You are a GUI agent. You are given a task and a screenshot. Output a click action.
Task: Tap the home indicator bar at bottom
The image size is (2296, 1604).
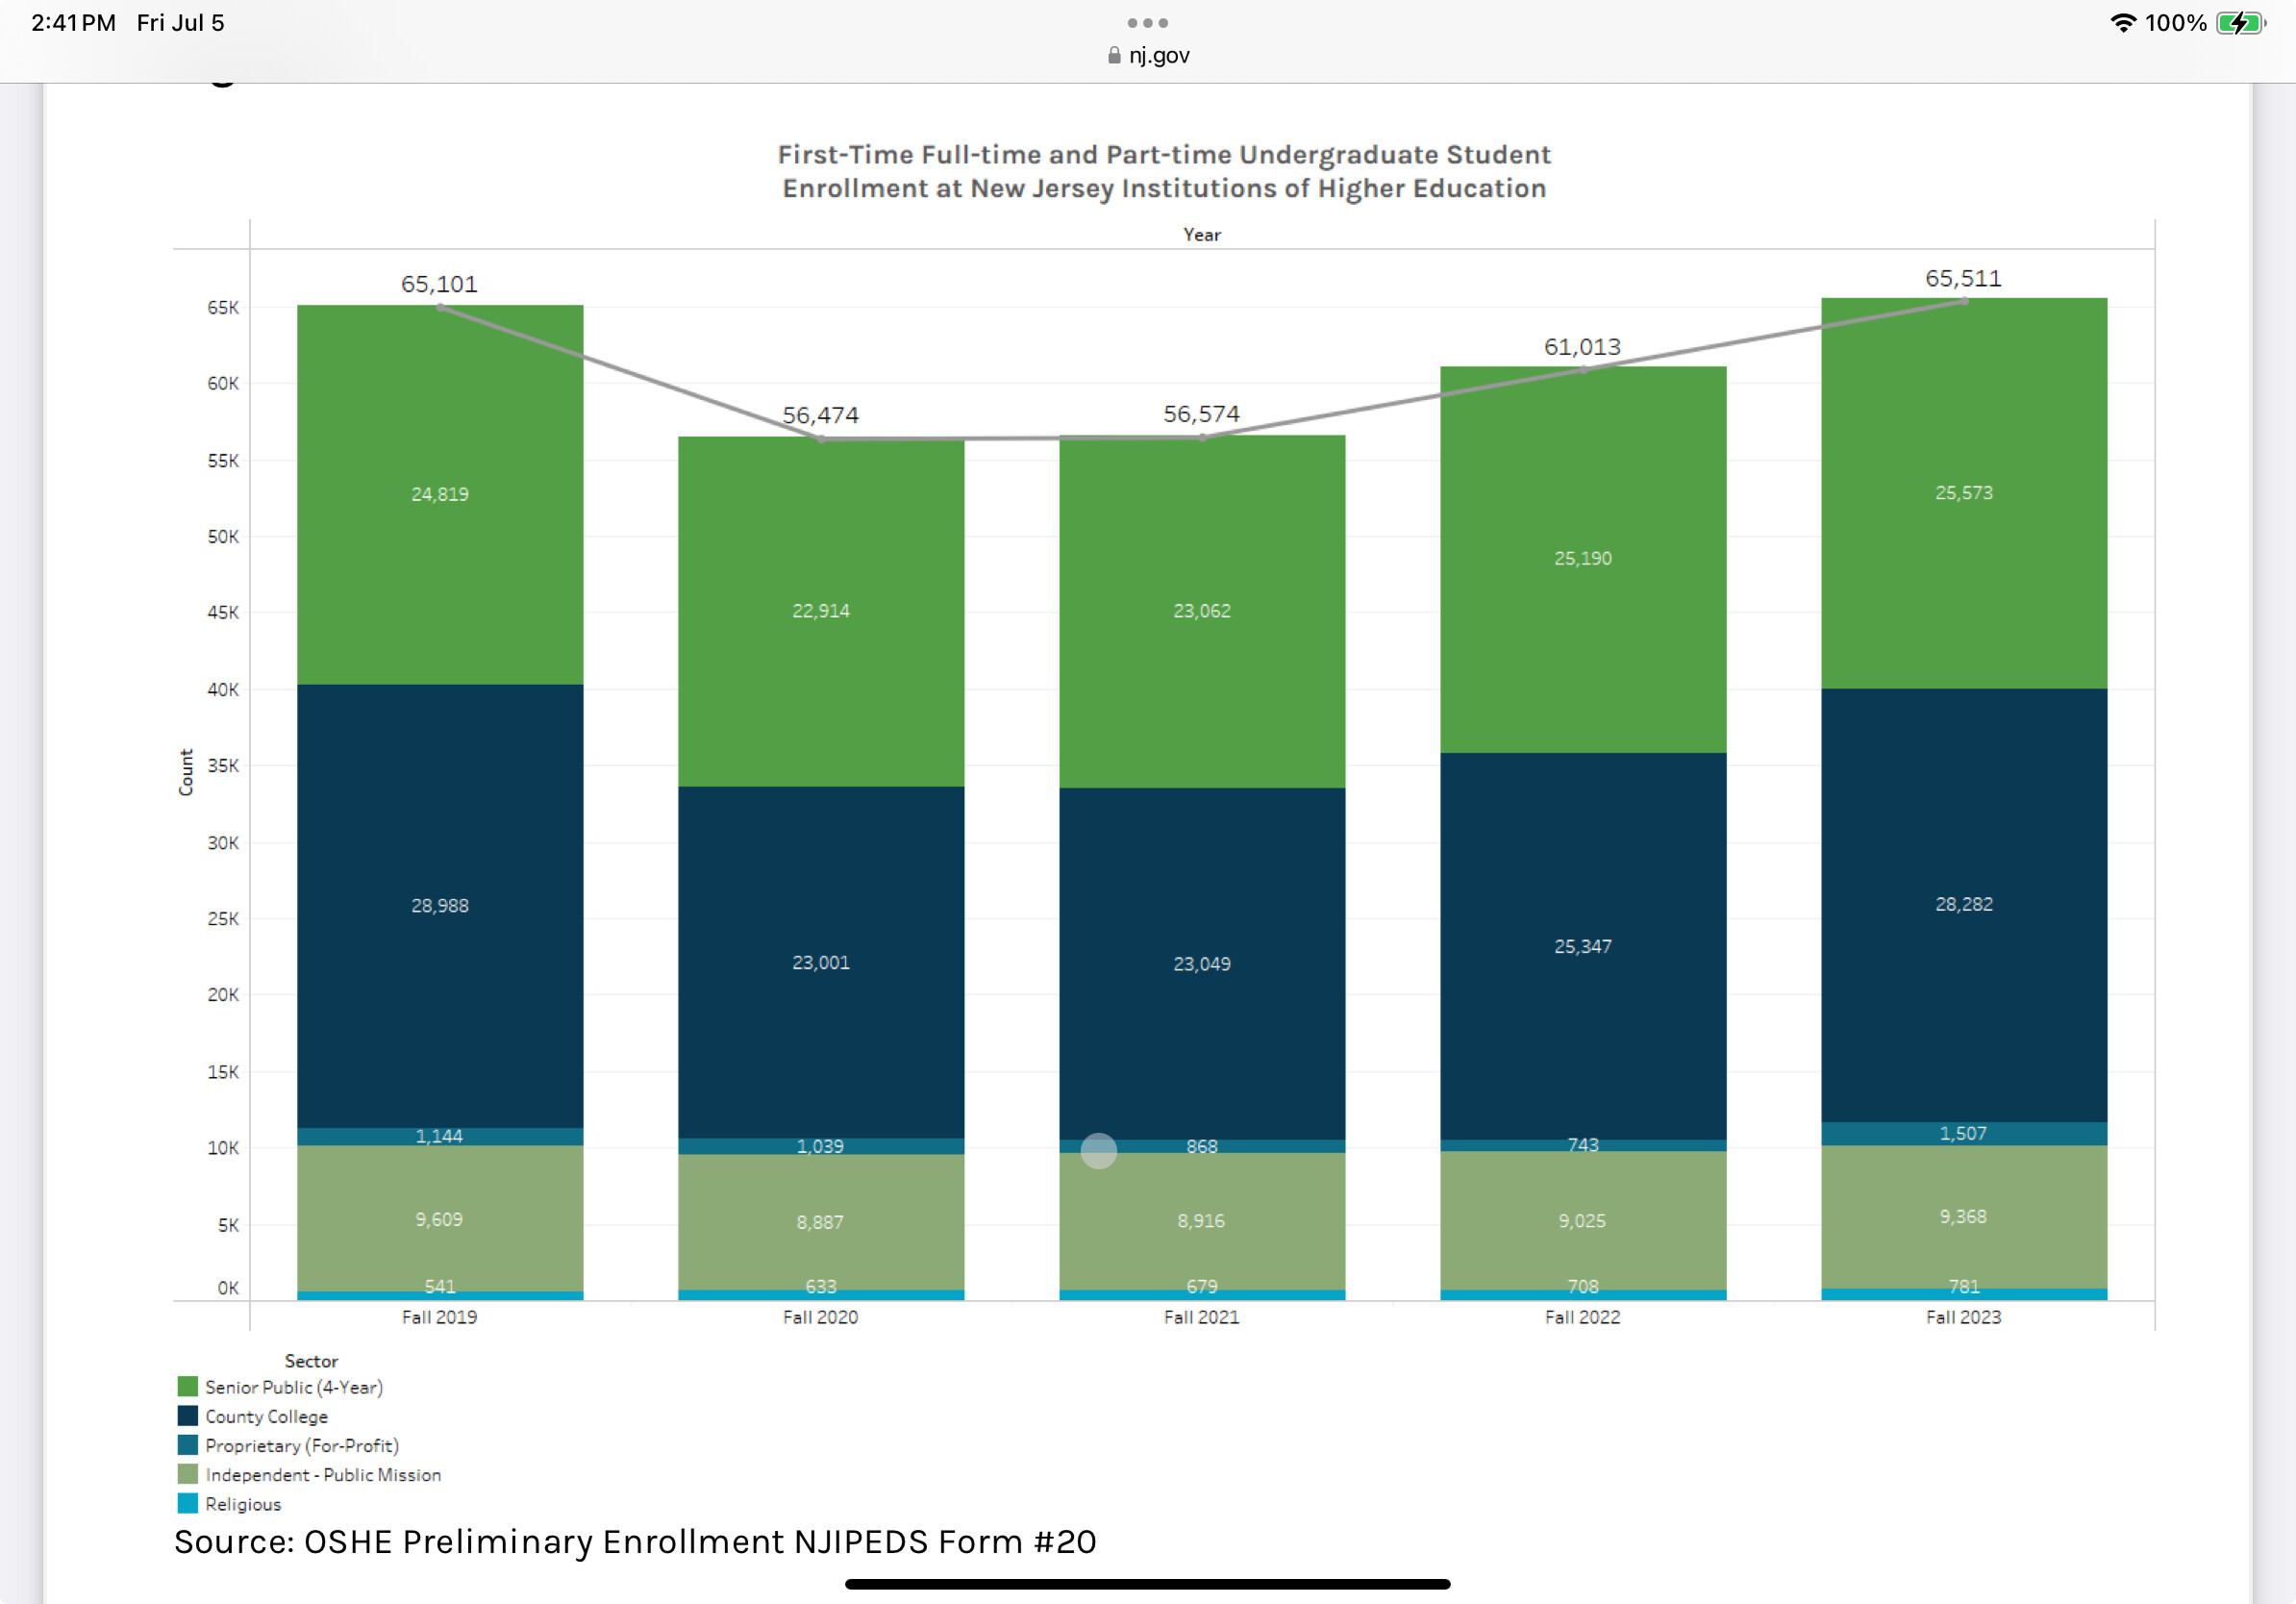pos(1147,1584)
